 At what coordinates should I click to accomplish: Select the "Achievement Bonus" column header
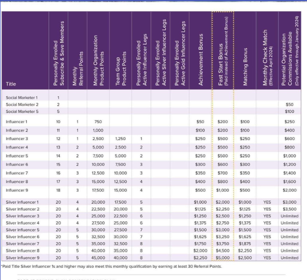pos(201,60)
